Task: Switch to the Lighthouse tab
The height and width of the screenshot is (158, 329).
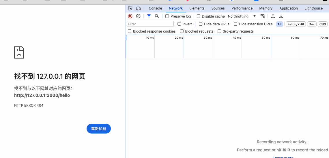Action: [313, 8]
